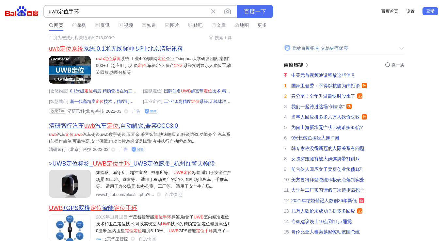Click the top-pinned arrow icon of hot list
Viewport: 446px width, 241px height.
pyautogui.click(x=286, y=75)
